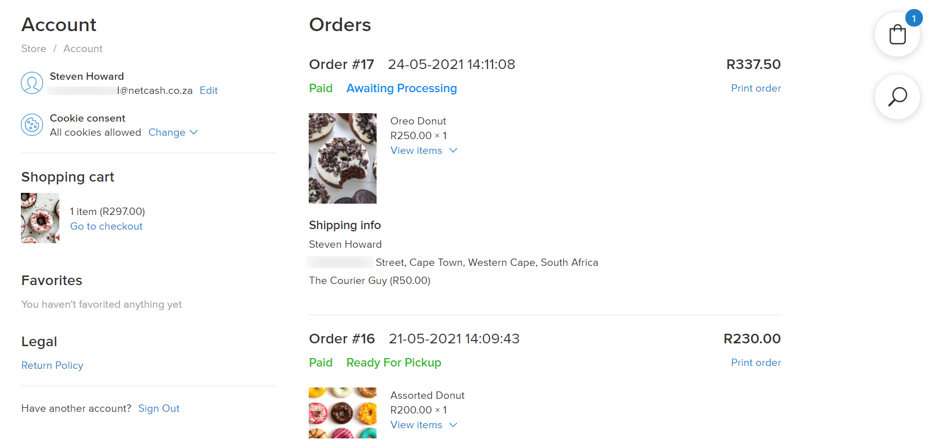Click the Oreo Donut product name
Screen dimensions: 929x448
tap(418, 121)
